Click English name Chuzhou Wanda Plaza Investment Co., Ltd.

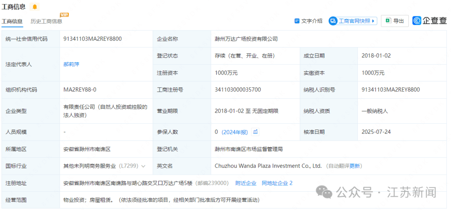coord(268,166)
